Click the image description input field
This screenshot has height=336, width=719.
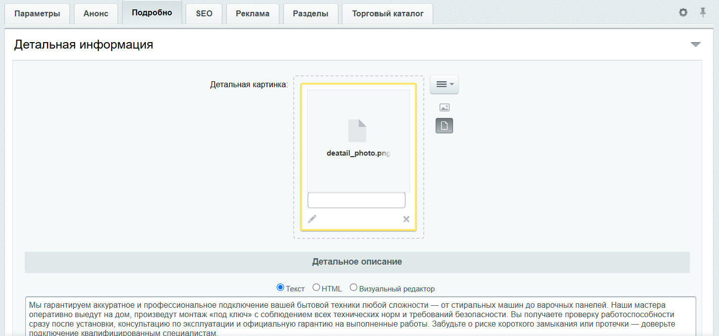coord(356,200)
